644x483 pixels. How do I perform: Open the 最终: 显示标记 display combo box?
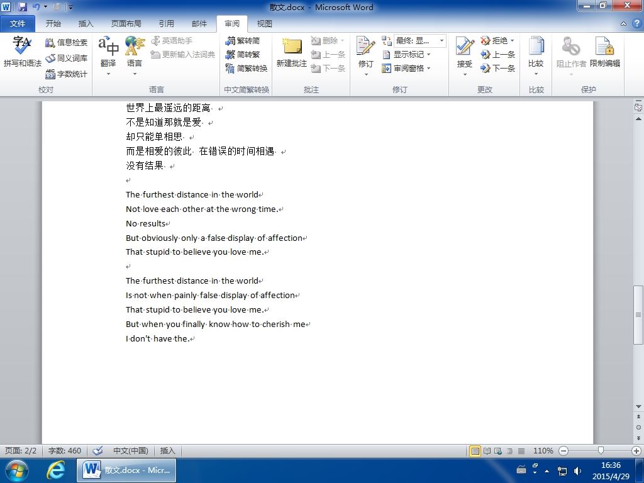pos(419,41)
